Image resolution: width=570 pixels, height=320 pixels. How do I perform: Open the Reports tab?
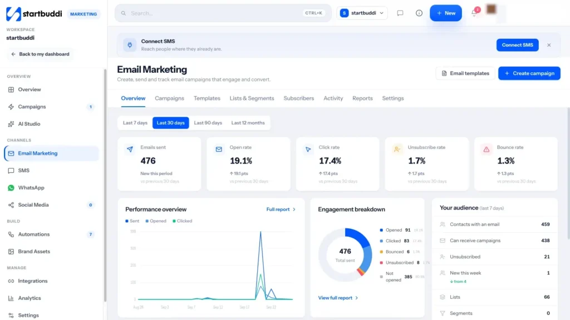[362, 98]
